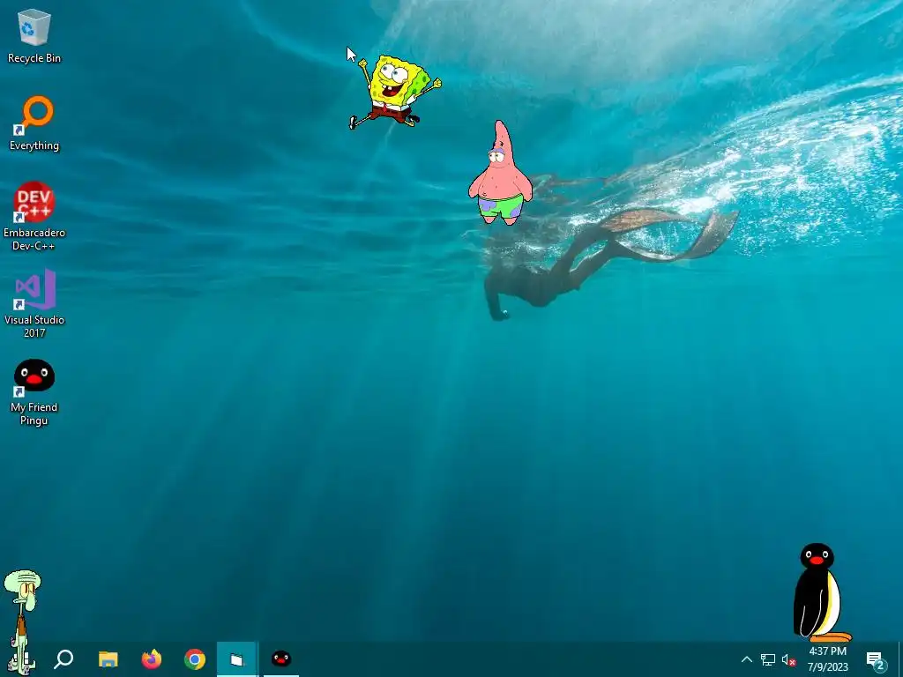The image size is (903, 677).
Task: Launch Google Chrome from the taskbar
Action: tap(195, 659)
